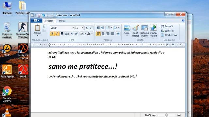Open the Customize Quick Access Toolbar arrow
209x117 pixels.
pyautogui.click(x=52, y=15)
